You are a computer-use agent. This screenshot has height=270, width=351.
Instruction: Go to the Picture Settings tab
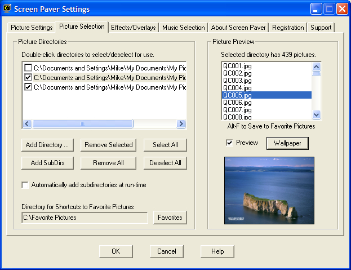pyautogui.click(x=32, y=28)
